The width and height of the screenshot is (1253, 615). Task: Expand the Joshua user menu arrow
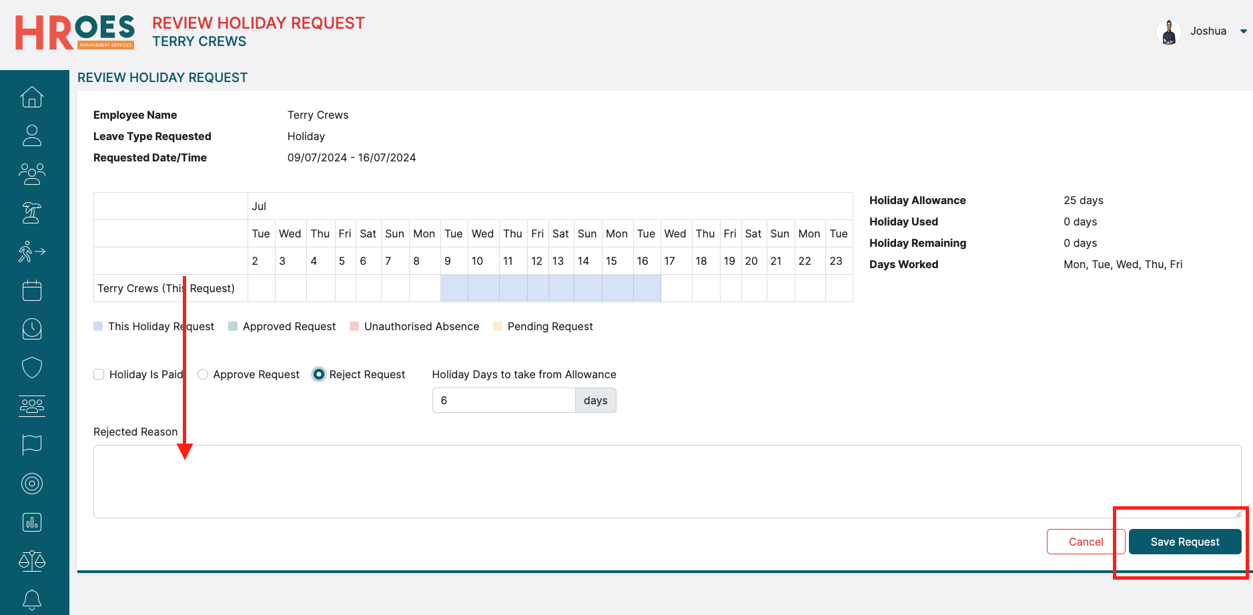point(1243,31)
